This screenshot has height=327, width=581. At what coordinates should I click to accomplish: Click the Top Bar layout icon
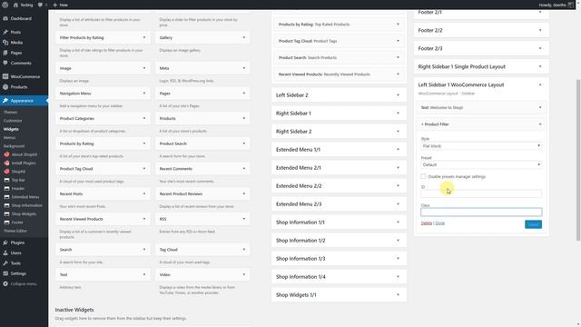click(6, 180)
